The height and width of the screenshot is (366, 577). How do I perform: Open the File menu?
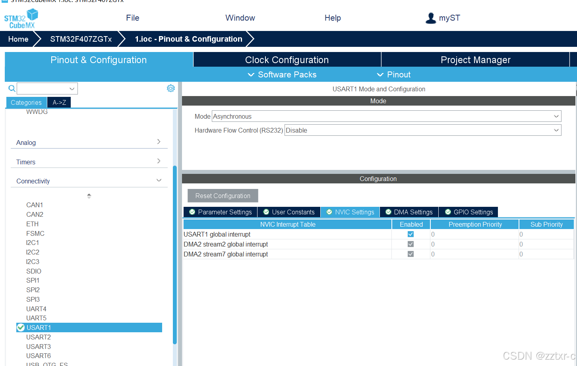(133, 18)
